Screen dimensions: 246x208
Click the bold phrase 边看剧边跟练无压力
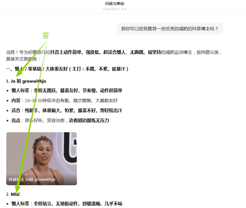pyautogui.click(x=89, y=120)
